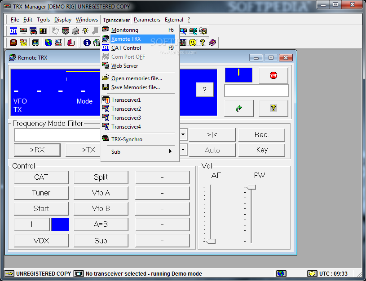Click the >|< button
The width and height of the screenshot is (366, 281).
212,135
